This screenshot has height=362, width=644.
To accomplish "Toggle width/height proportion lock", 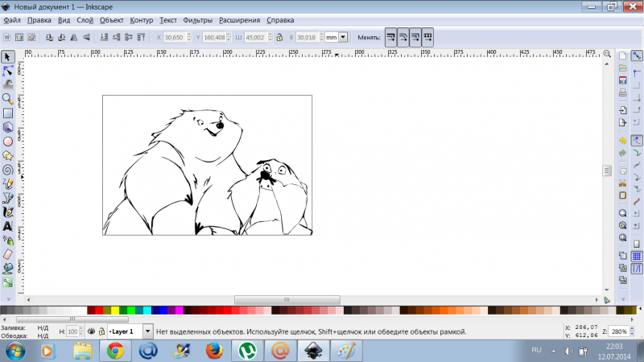I will (x=279, y=37).
